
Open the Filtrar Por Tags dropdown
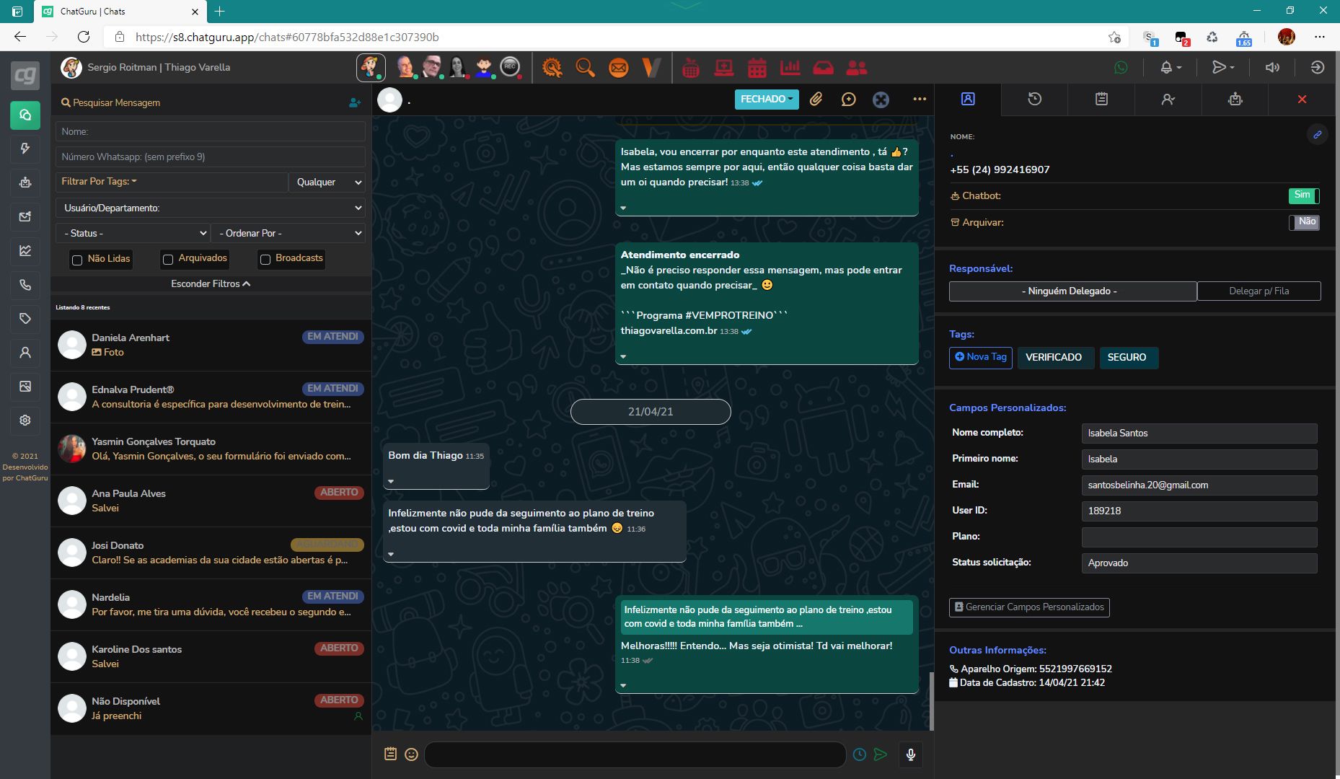172,182
